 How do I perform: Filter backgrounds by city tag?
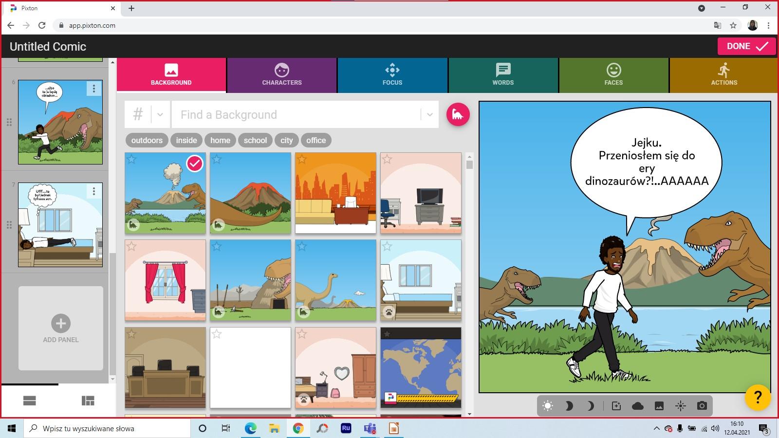point(286,140)
